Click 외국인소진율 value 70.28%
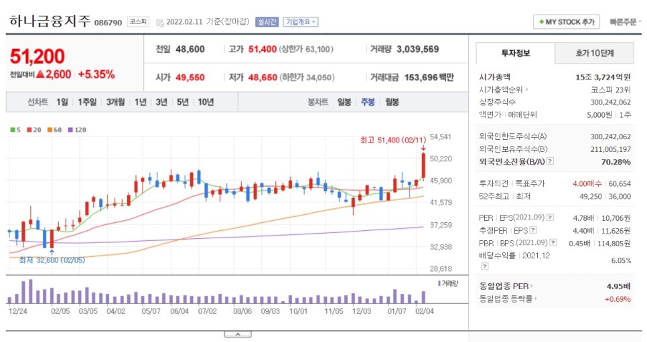Viewport: 647px width, 342px height. [x=616, y=162]
